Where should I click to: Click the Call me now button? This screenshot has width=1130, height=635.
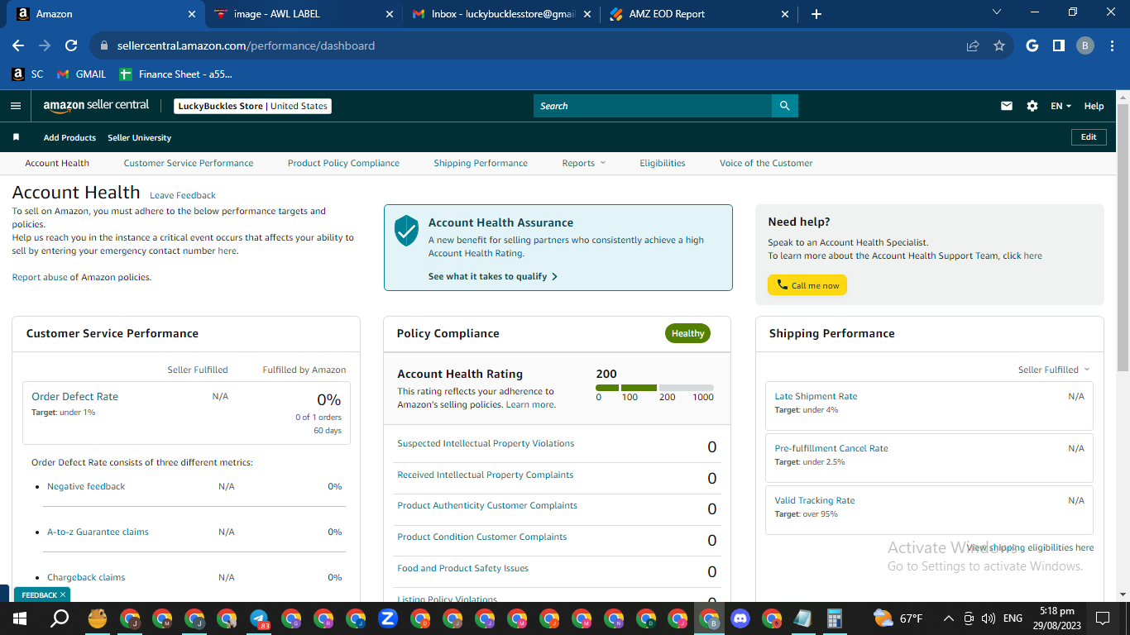[807, 285]
